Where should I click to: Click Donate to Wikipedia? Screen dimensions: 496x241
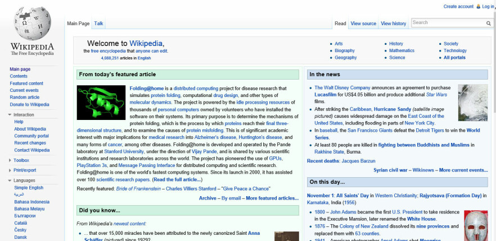click(x=29, y=104)
